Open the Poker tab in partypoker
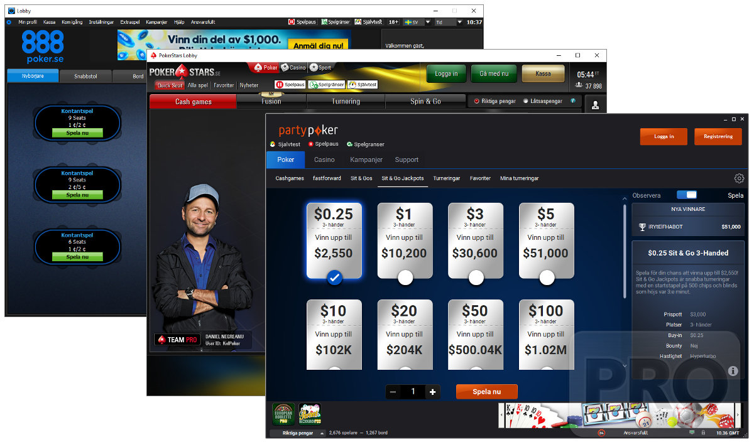This screenshot has height=442, width=754. click(286, 159)
